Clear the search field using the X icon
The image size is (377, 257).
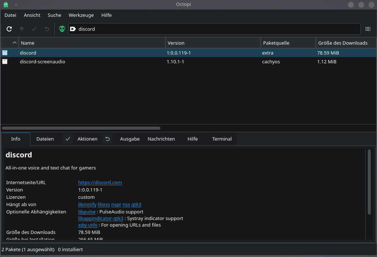(x=73, y=29)
